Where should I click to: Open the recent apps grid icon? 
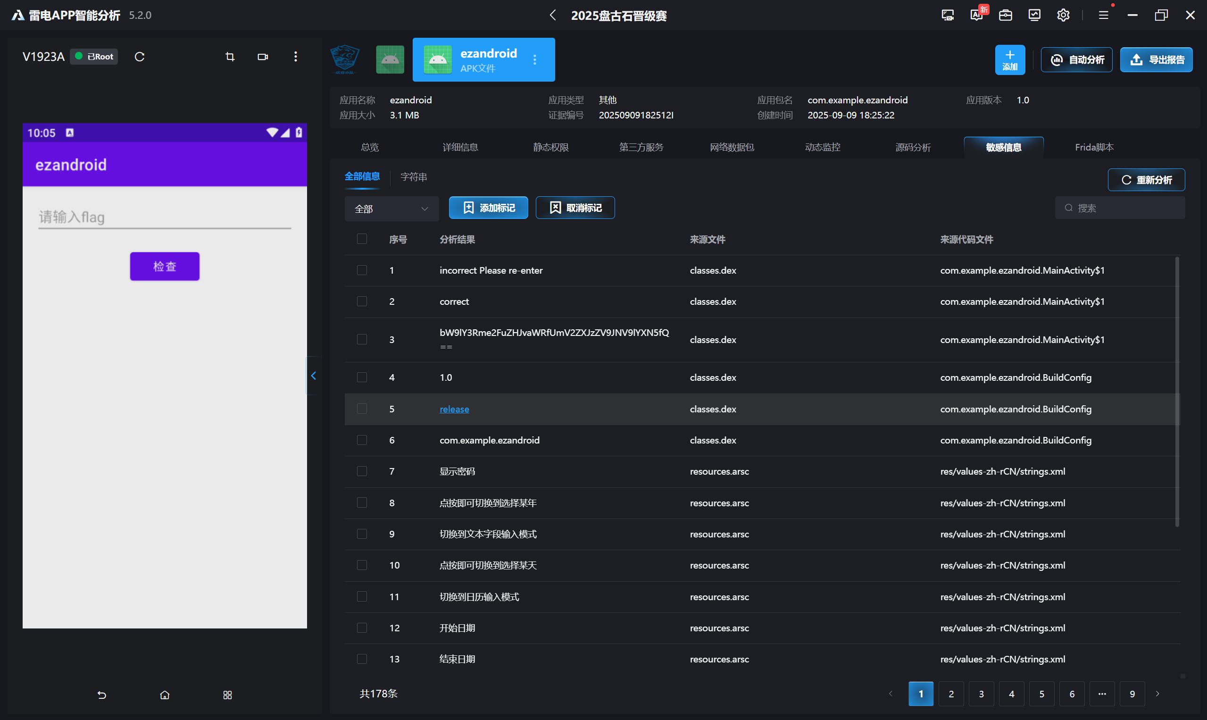click(x=227, y=695)
